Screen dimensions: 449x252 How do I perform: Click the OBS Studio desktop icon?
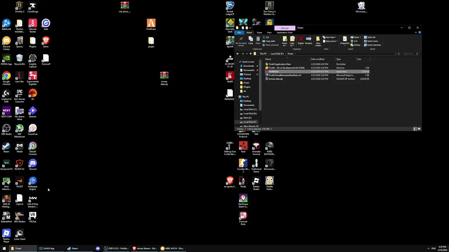click(6, 130)
